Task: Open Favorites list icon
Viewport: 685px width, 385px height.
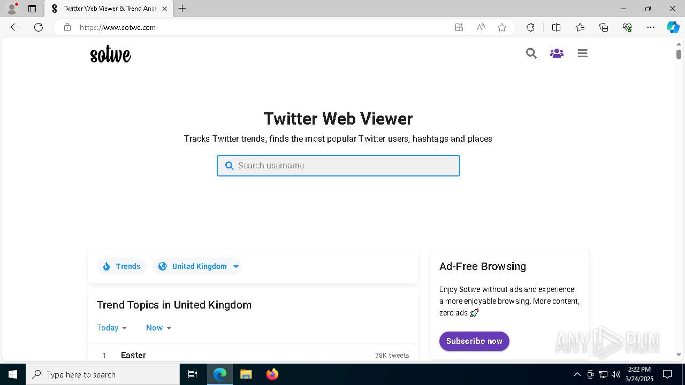Action: (580, 27)
